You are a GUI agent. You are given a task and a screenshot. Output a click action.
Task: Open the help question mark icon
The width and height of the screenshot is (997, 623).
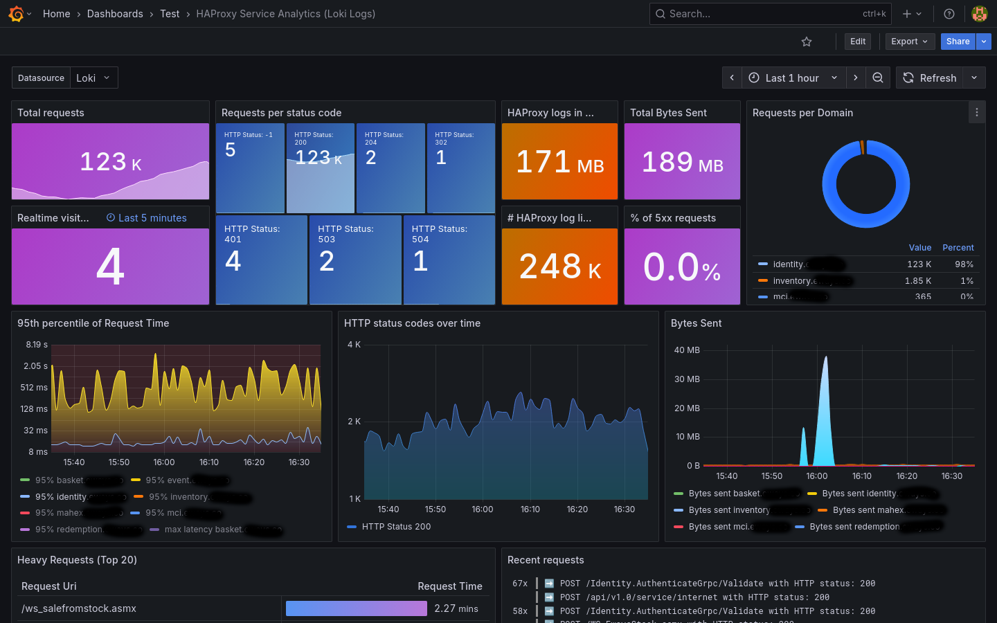pos(949,14)
